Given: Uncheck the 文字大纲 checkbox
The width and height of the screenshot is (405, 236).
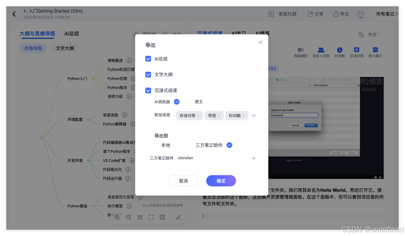Looking at the screenshot, I should coord(148,74).
